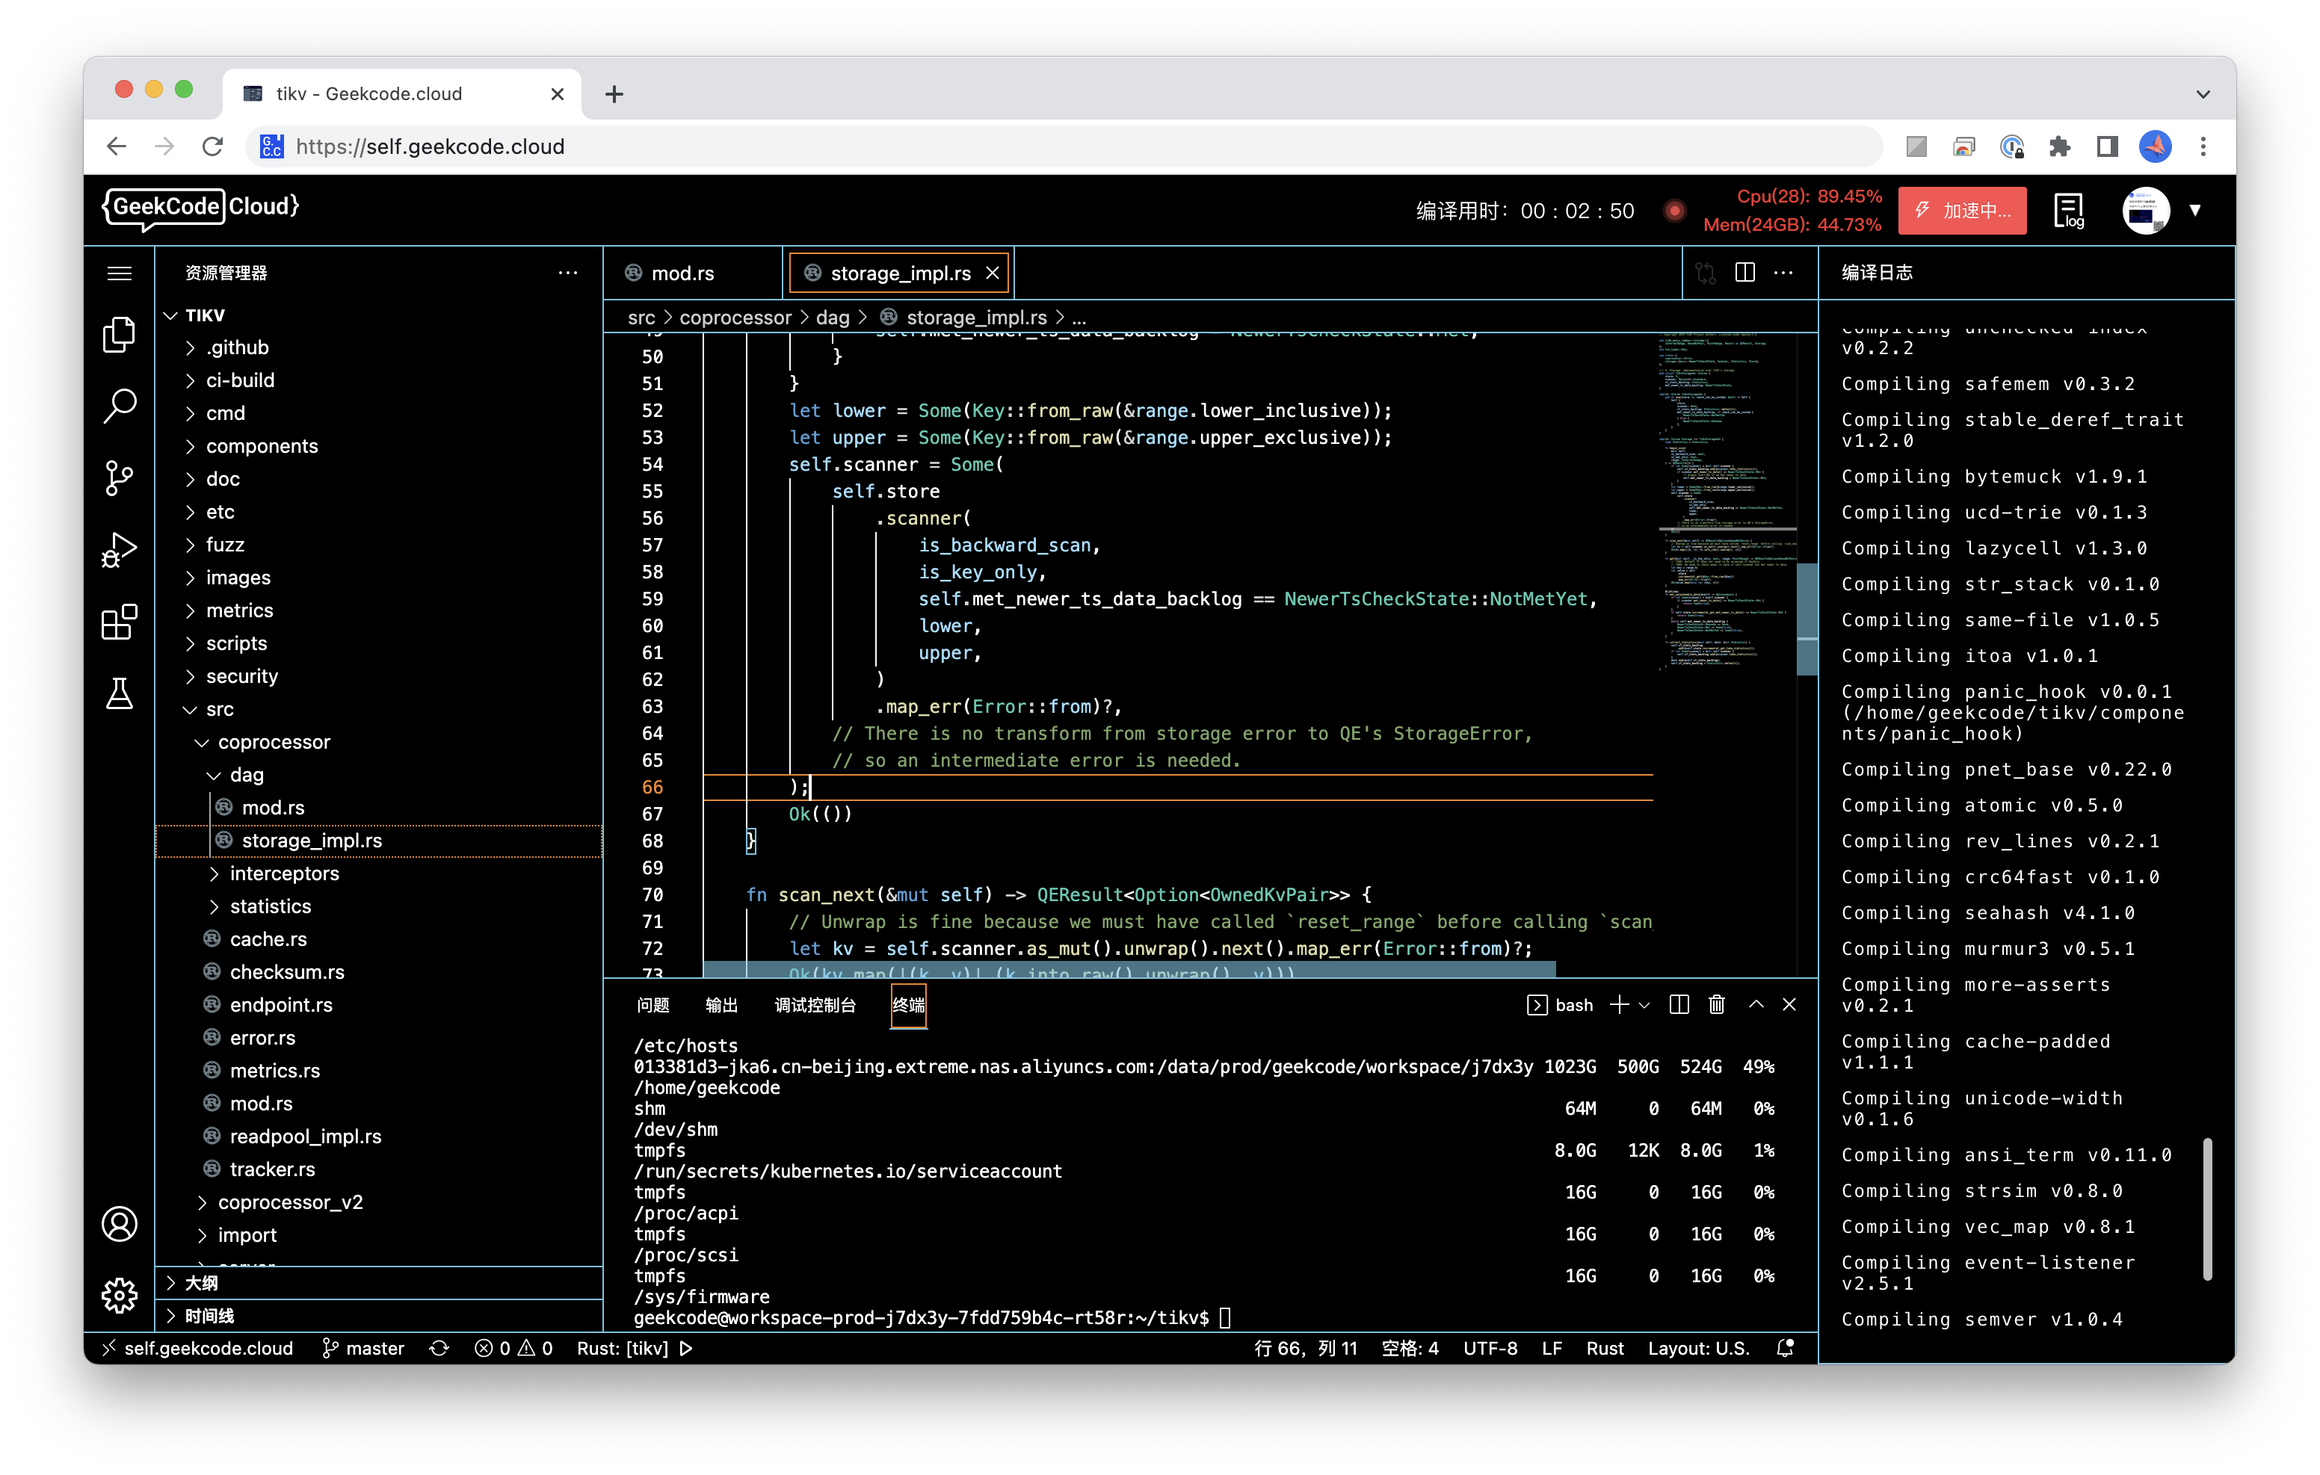This screenshot has height=1475, width=2320.
Task: Kill terminal with trash icon
Action: pyautogui.click(x=1716, y=1005)
